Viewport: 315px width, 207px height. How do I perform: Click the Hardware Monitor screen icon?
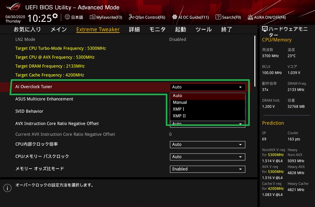265,29
